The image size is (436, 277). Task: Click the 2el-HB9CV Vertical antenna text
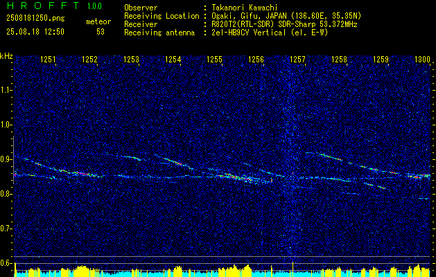pos(270,33)
